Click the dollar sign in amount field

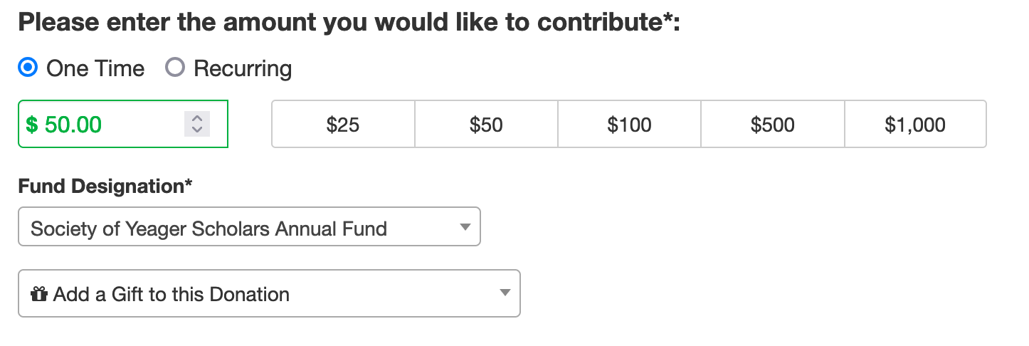(x=31, y=125)
